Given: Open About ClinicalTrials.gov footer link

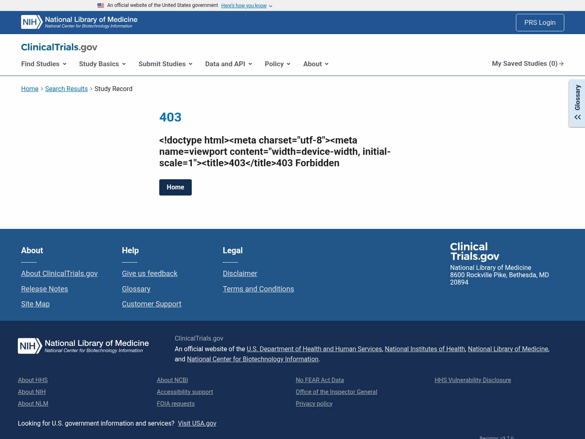Looking at the screenshot, I should pos(59,274).
